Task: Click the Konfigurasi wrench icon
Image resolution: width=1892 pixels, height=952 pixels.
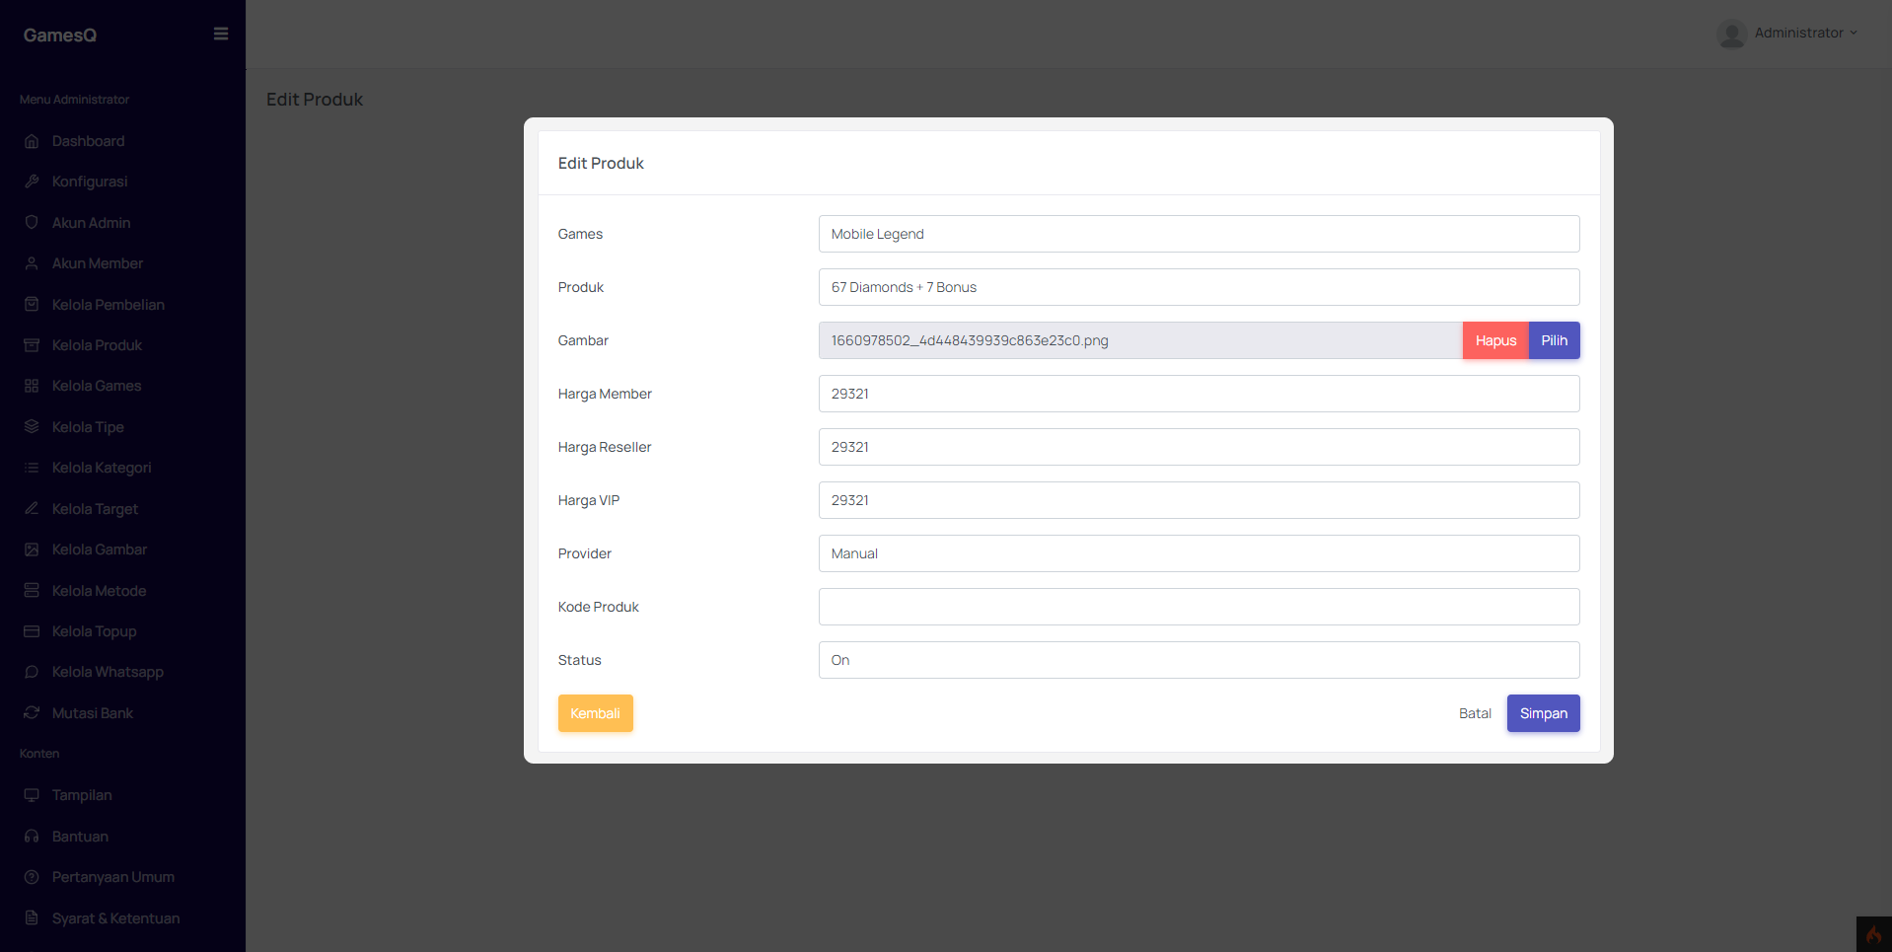Action: point(32,182)
